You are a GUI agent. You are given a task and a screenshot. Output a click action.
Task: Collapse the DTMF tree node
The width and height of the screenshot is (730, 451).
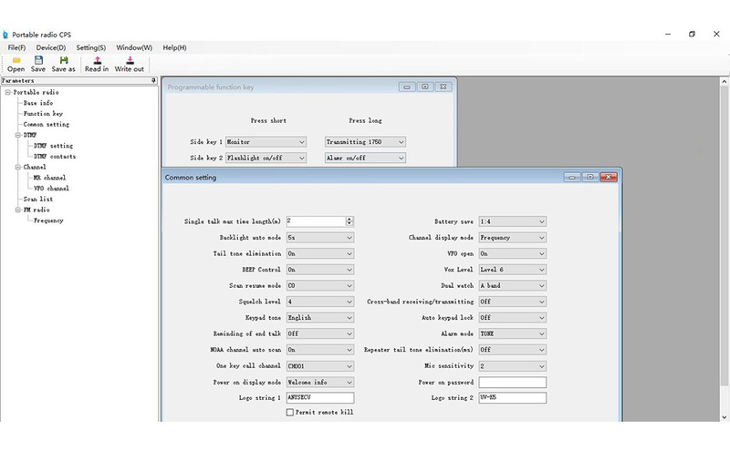(x=18, y=135)
